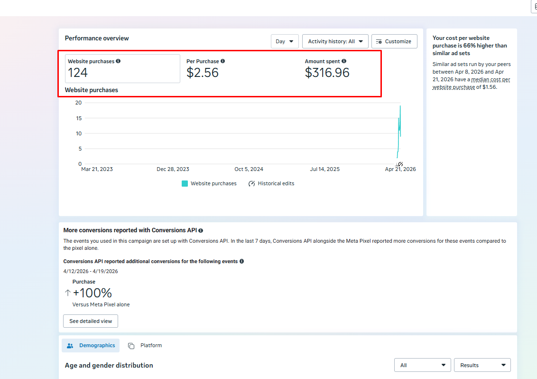Screen dimensions: 537x379
Task: Click the Performance overview heading
Action: click(97, 38)
